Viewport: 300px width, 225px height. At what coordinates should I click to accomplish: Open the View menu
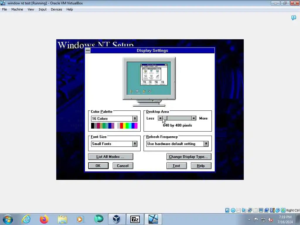point(31,9)
